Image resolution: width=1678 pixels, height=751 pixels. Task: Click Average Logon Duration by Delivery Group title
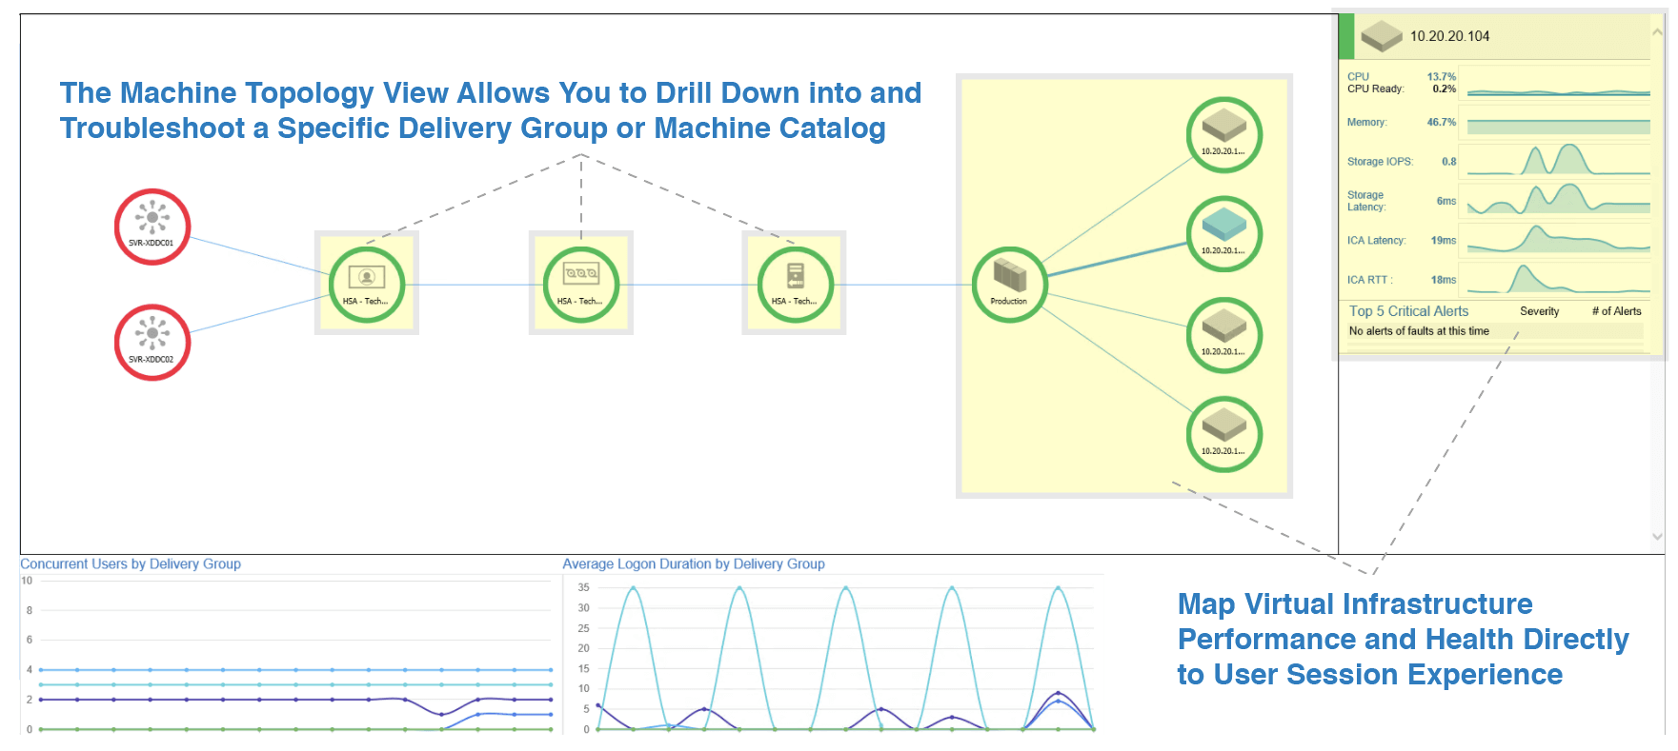tap(694, 563)
